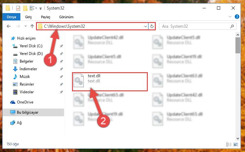Open the Dosya menu tab

coord(11,17)
